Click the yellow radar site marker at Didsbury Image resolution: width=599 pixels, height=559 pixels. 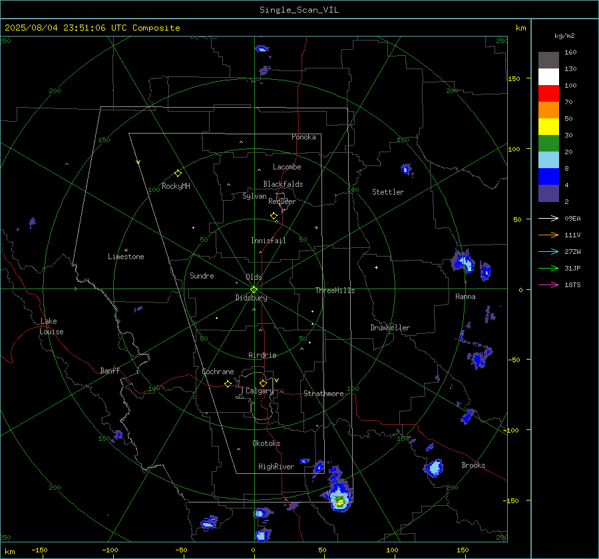coord(254,290)
